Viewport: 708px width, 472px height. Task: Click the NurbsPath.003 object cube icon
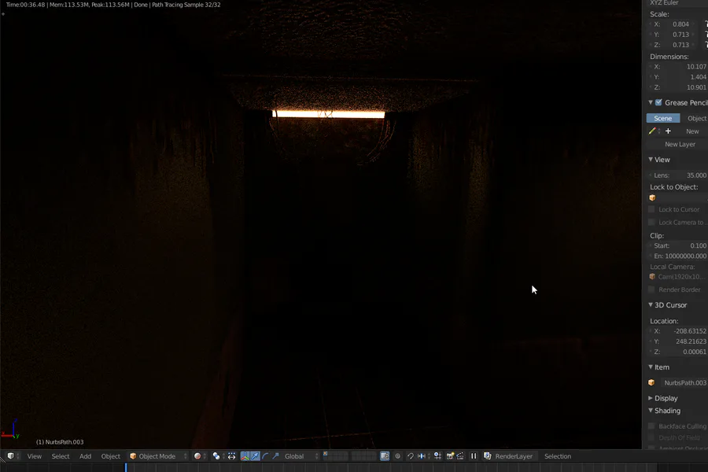[651, 382]
